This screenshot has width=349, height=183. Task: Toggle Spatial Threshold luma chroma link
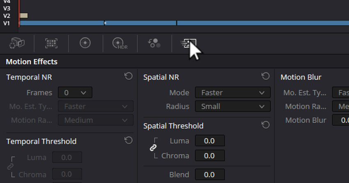(x=153, y=148)
